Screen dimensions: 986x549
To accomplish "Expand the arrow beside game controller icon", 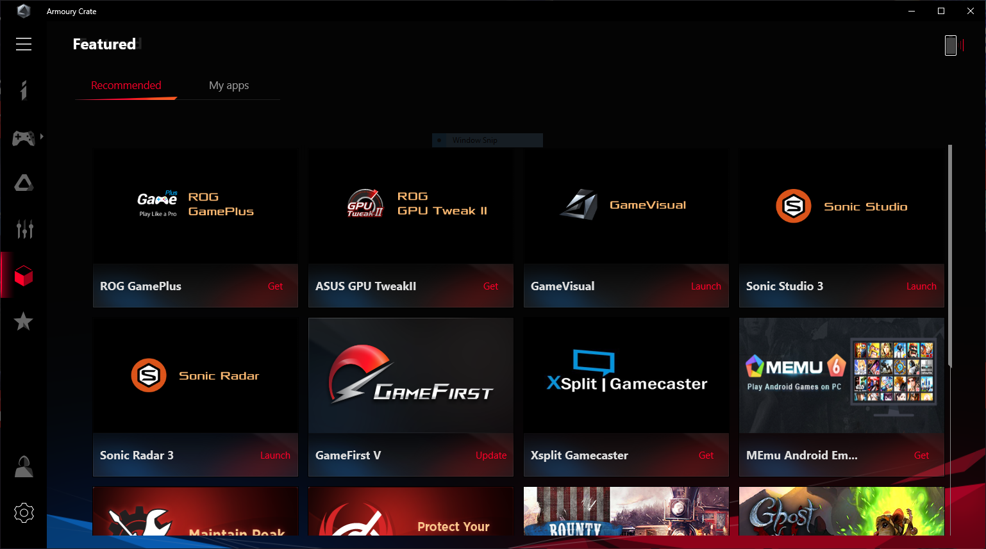I will pyautogui.click(x=42, y=136).
